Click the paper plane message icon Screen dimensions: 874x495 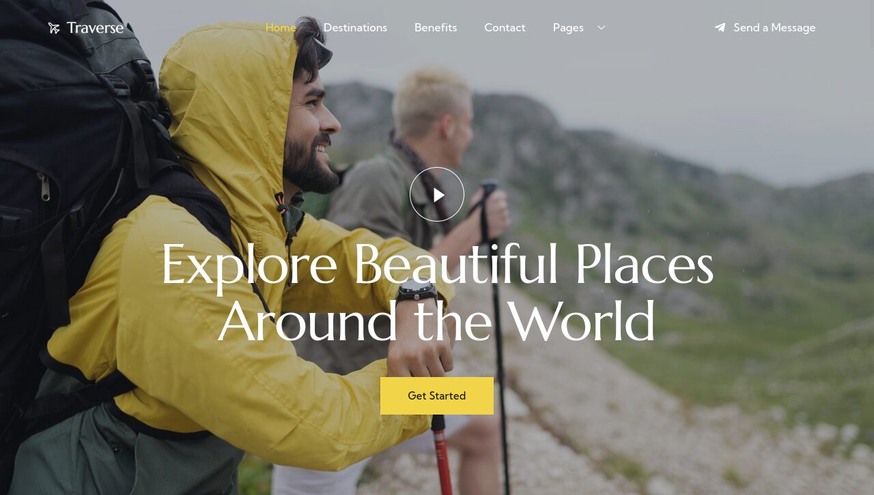[x=720, y=28]
